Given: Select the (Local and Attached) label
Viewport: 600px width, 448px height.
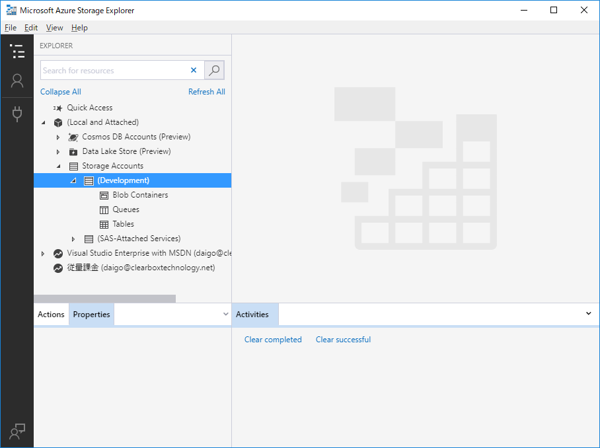Looking at the screenshot, I should (x=102, y=122).
